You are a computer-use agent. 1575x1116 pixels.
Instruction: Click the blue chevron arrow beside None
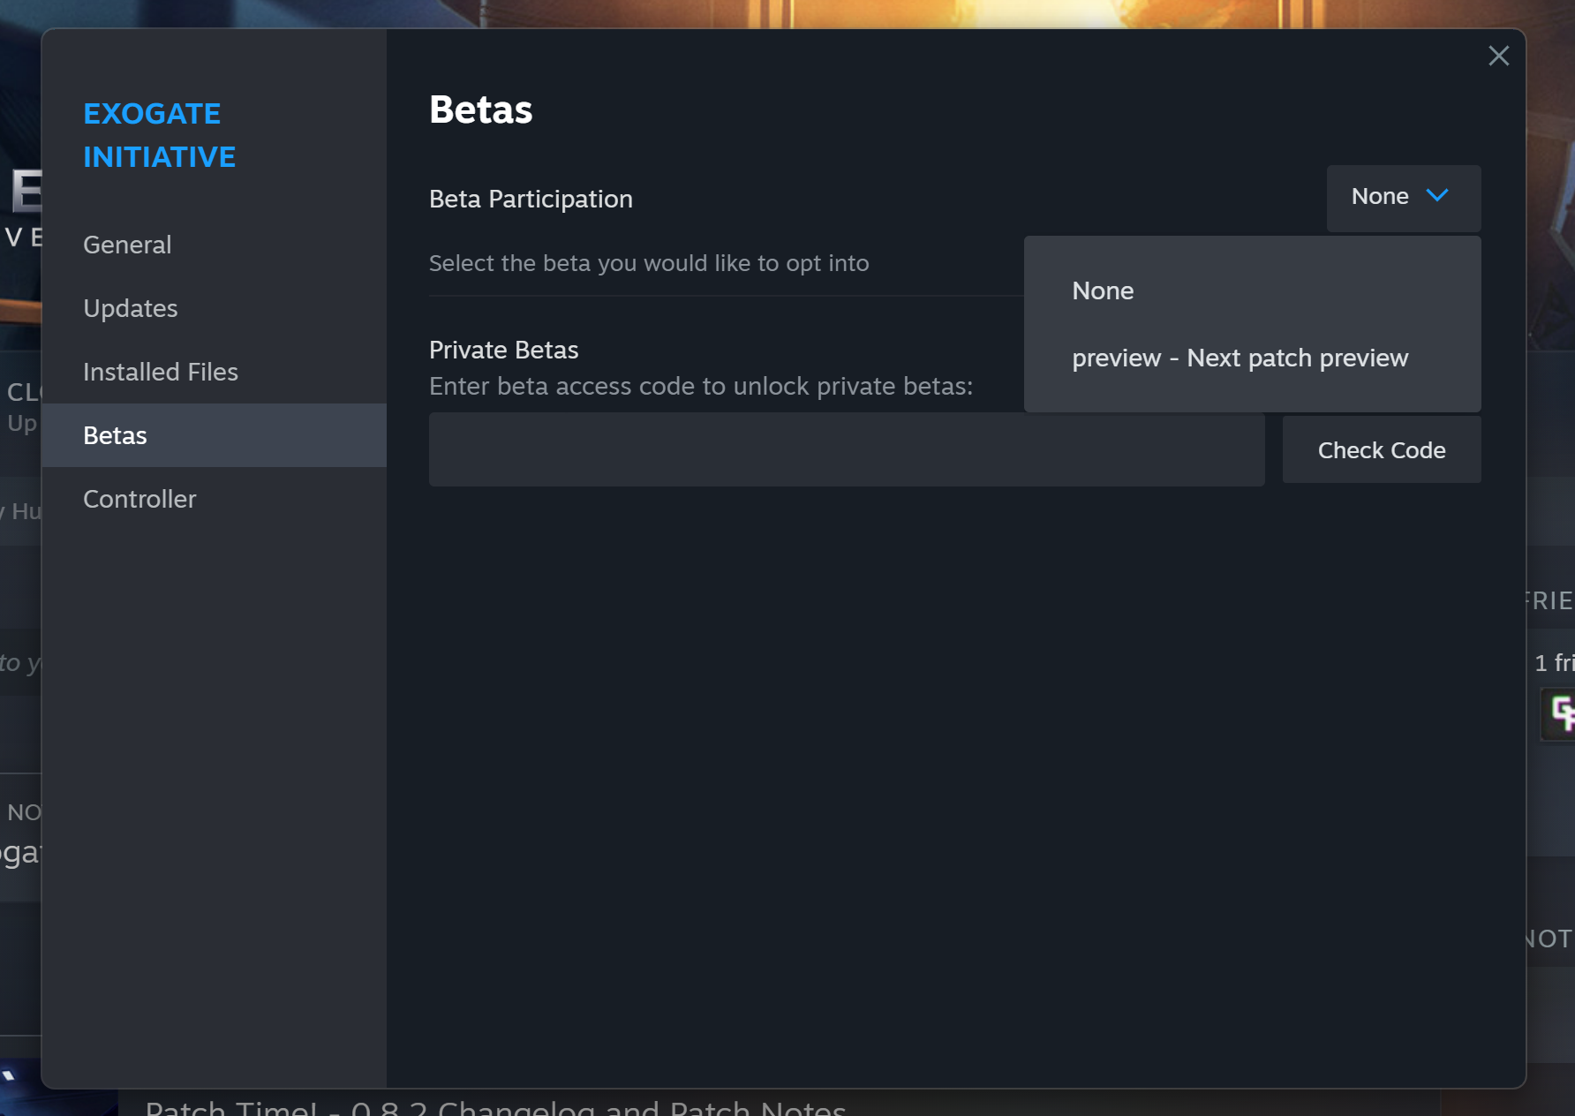(x=1437, y=196)
